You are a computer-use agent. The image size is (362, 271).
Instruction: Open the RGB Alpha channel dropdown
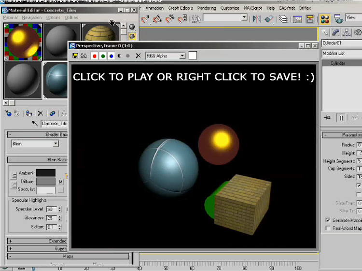[182, 56]
